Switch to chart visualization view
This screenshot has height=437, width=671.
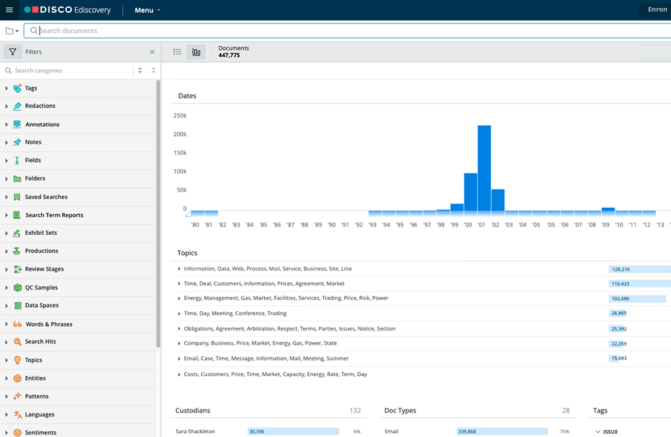pos(196,52)
